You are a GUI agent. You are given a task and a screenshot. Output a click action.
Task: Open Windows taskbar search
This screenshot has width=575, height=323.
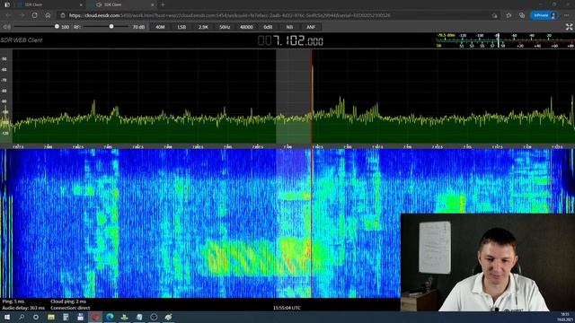click(22, 317)
